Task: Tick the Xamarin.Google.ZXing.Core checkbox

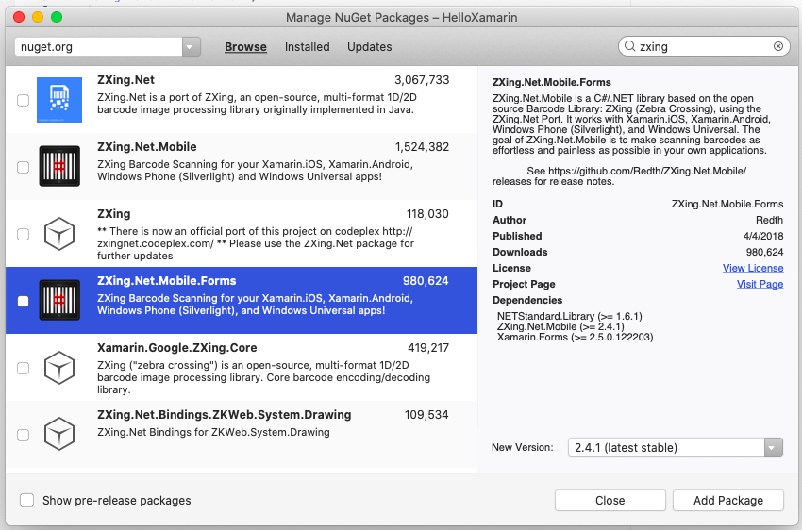Action: (x=23, y=368)
